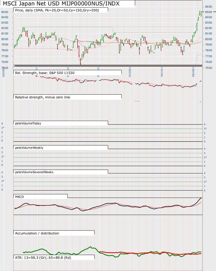Select the peteVolumeToday panel label
This screenshot has height=271, width=216.
pos(28,123)
